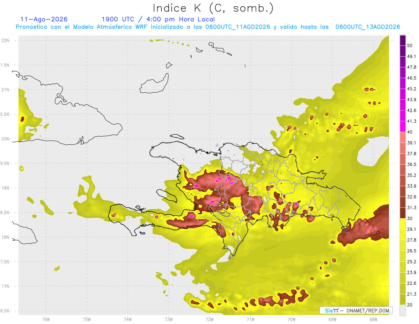Image resolution: width=419 pixels, height=324 pixels.
Task: Click the "23.9" color scale value
Action: coord(411,272)
